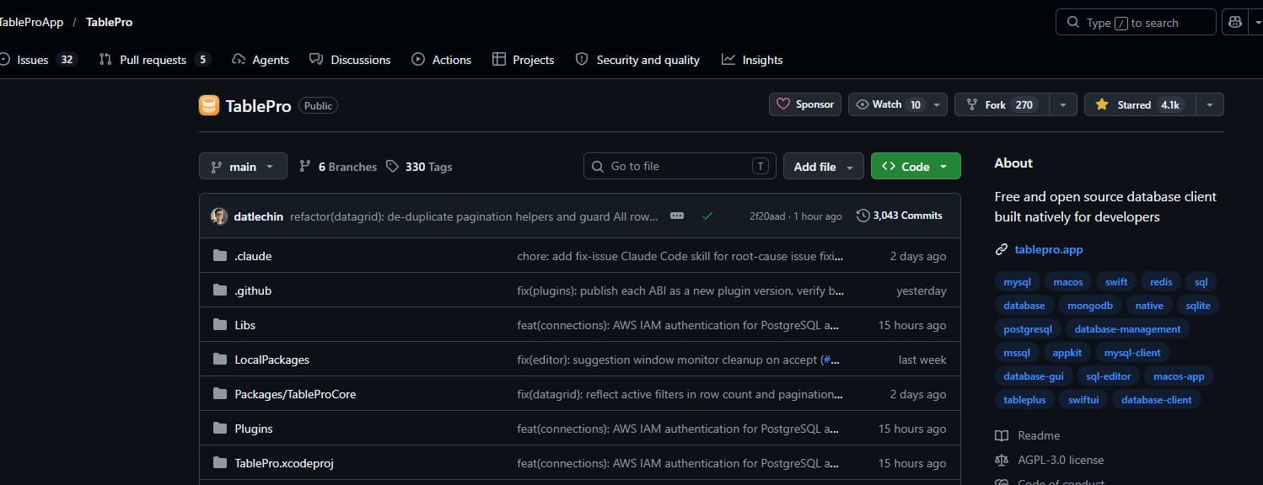Fork the TablePro repository
This screenshot has width=1263, height=485.
[x=1002, y=104]
